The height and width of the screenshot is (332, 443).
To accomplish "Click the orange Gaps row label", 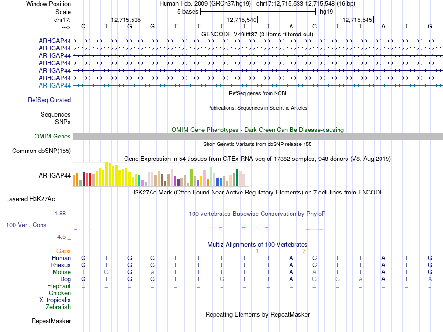I will click(x=63, y=251).
